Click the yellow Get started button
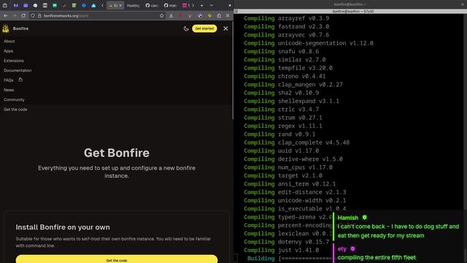 click(204, 28)
